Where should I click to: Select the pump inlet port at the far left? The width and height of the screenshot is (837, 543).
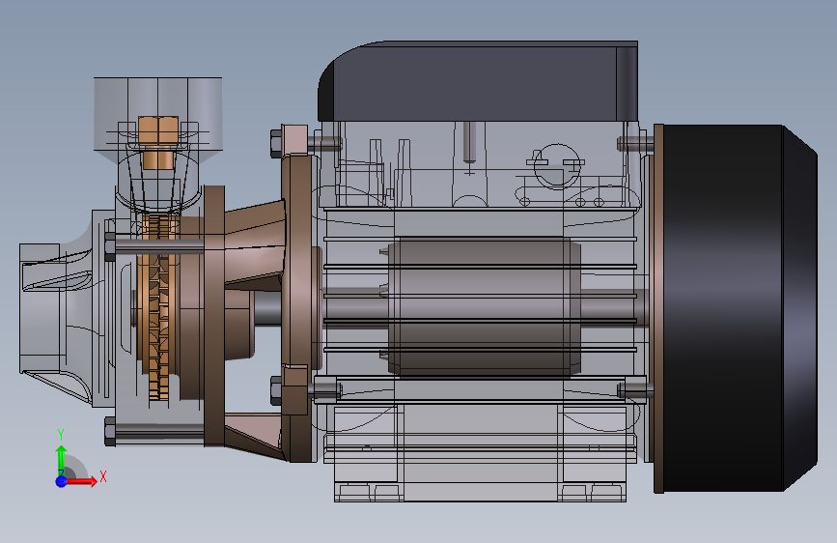[x=40, y=308]
